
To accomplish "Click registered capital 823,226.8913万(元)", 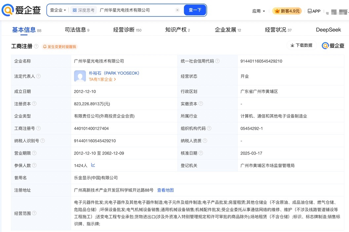I will 92,104.
